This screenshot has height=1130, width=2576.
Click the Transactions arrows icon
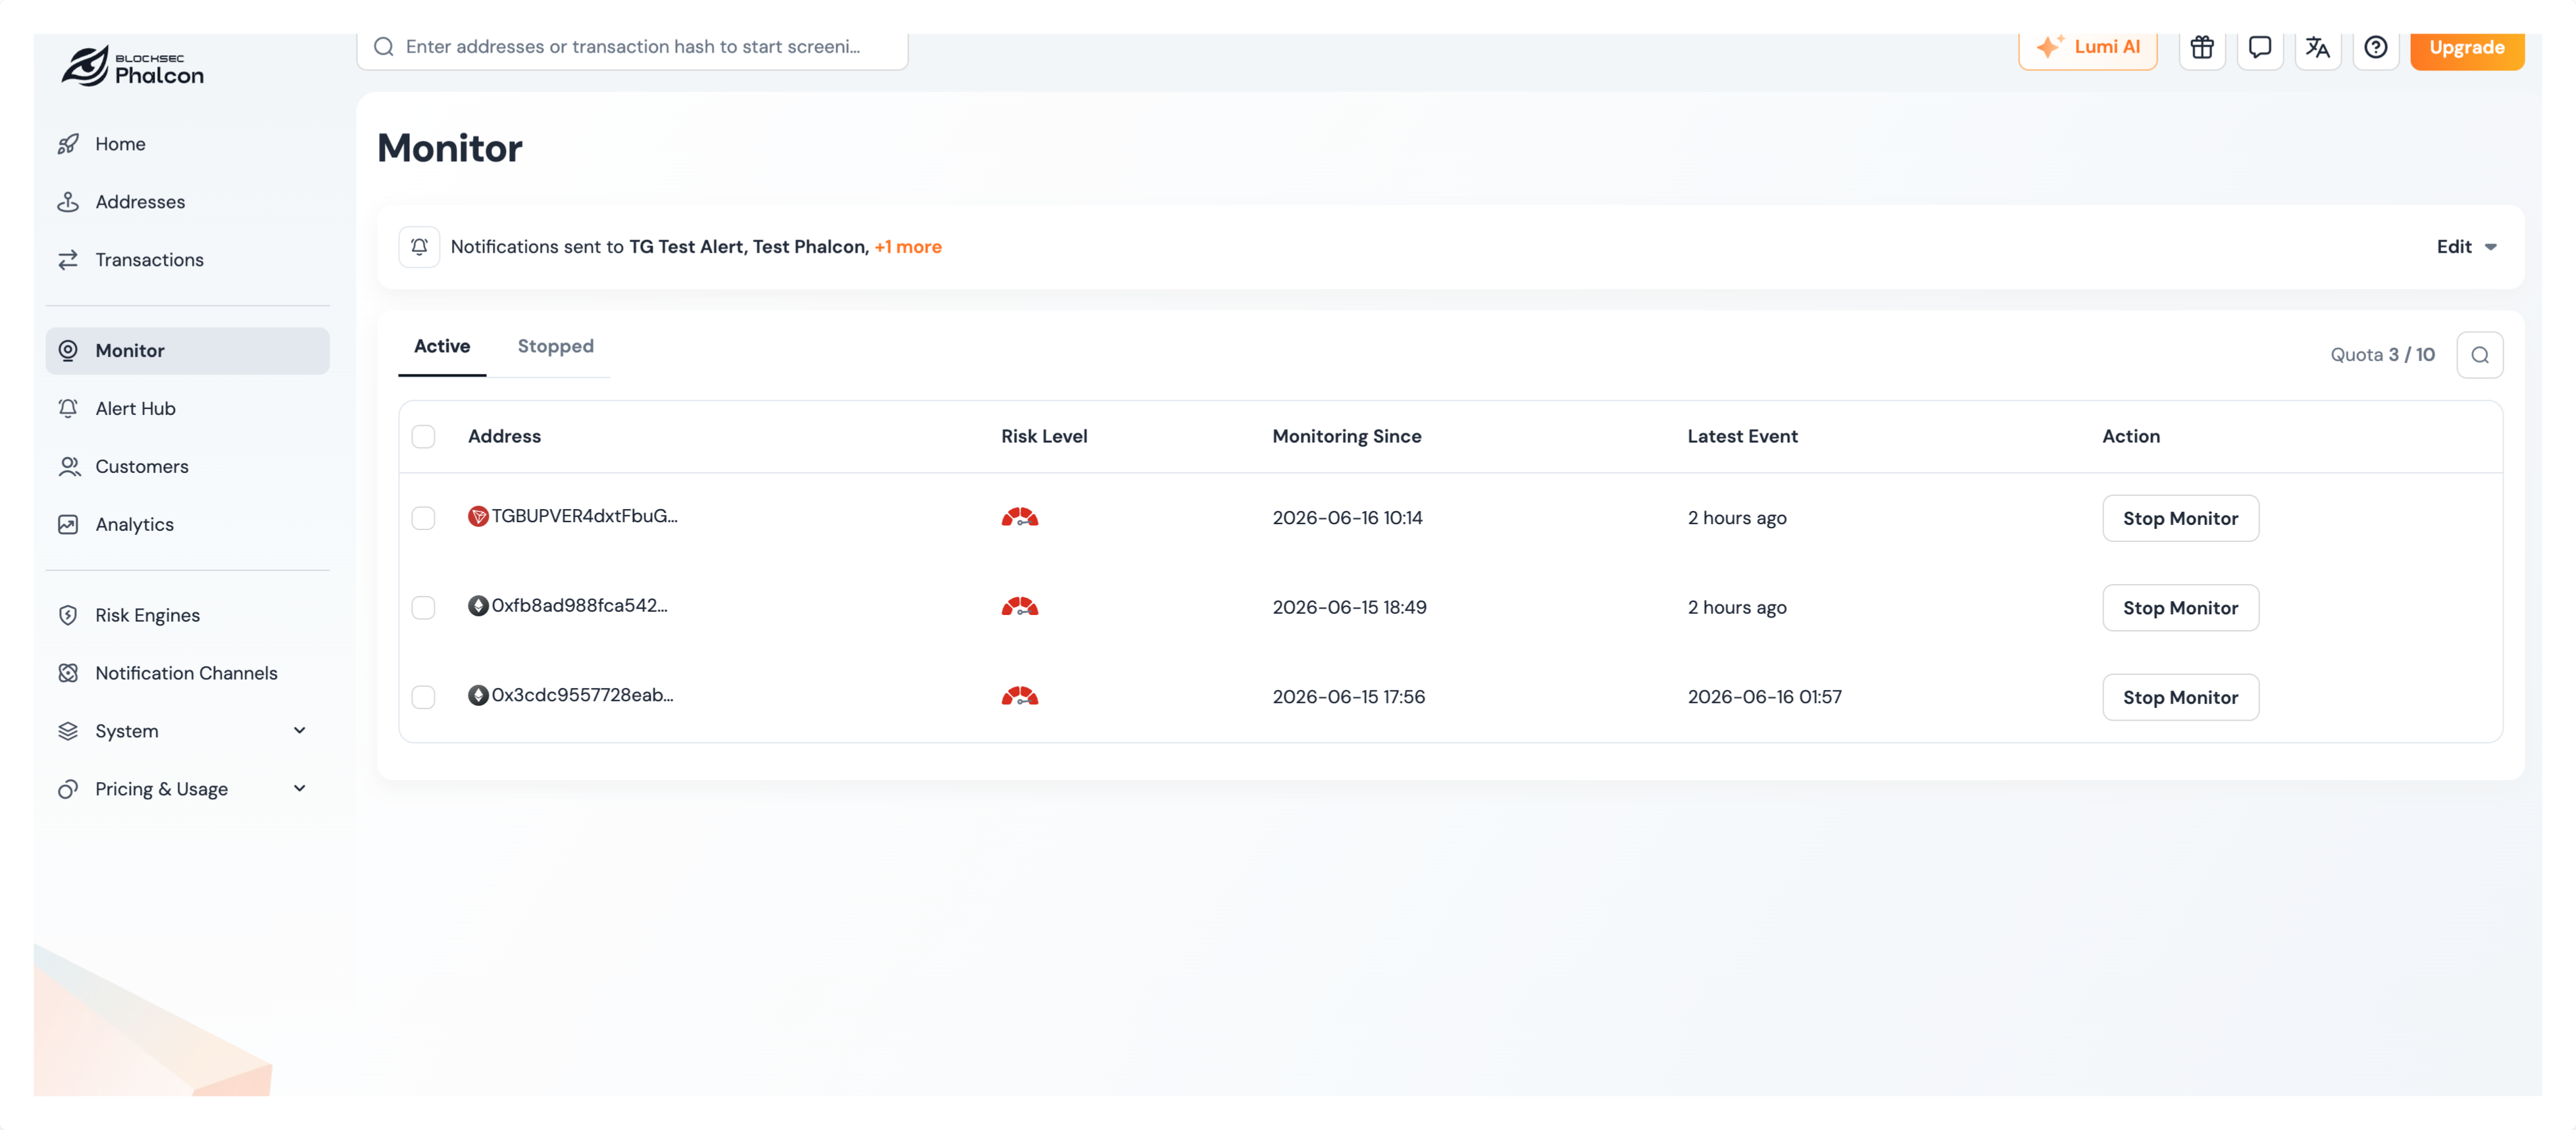[68, 260]
